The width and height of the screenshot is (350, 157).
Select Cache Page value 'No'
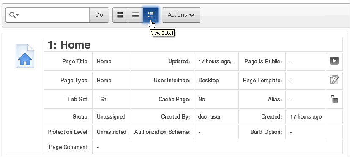(x=202, y=99)
